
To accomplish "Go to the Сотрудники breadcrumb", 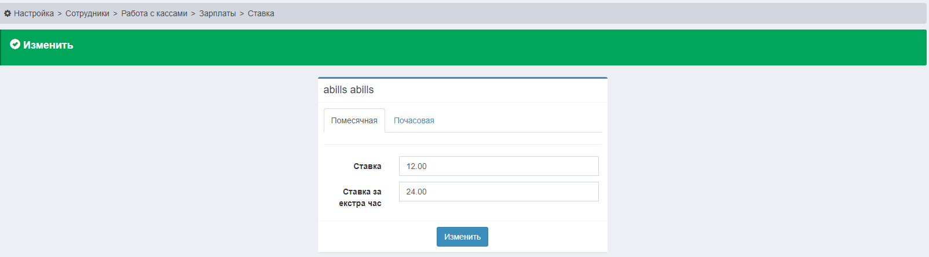I will point(87,13).
